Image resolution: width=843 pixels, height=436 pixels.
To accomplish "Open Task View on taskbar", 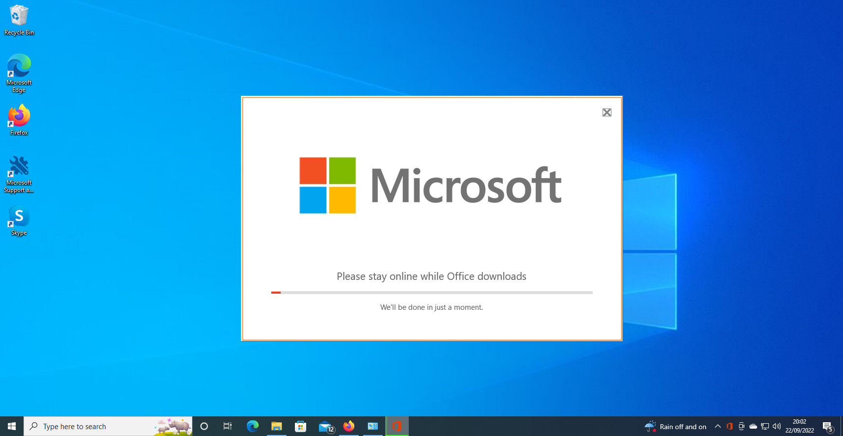I will point(228,426).
